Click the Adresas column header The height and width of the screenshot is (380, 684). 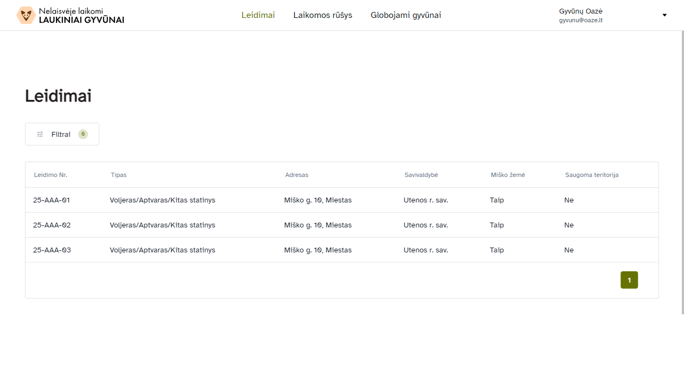(296, 175)
